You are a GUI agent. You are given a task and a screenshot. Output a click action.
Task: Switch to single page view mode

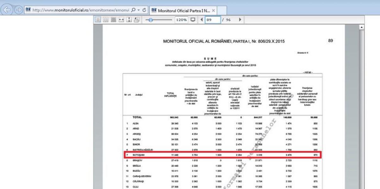point(98,20)
